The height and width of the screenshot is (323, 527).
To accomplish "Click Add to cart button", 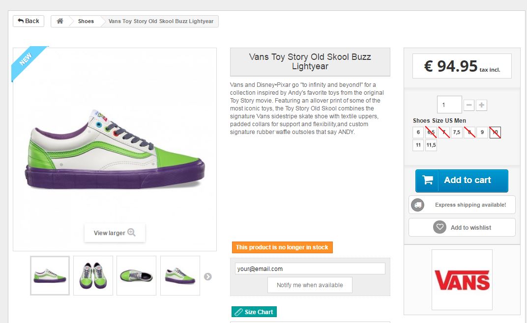I will (462, 180).
